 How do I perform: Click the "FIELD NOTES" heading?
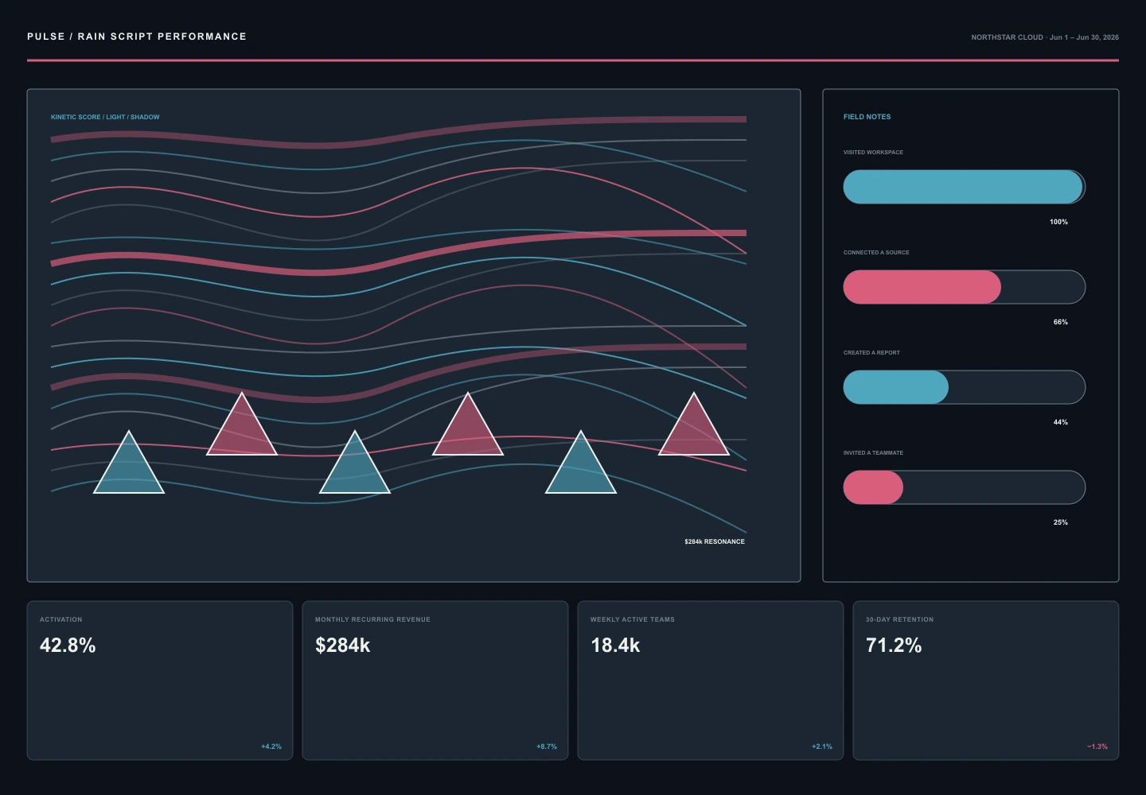coord(867,117)
